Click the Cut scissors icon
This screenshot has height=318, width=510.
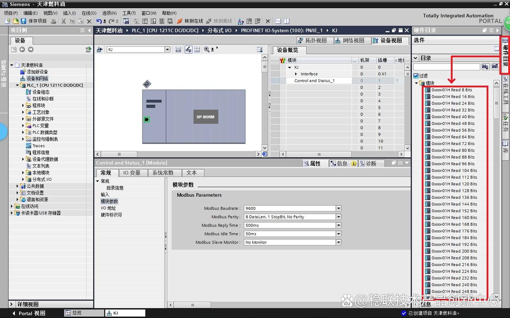coord(64,21)
